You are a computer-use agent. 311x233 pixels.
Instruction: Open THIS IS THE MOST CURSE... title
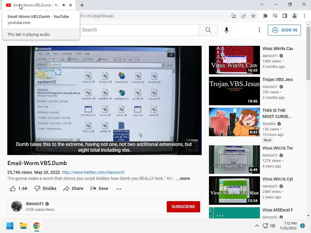tap(277, 113)
